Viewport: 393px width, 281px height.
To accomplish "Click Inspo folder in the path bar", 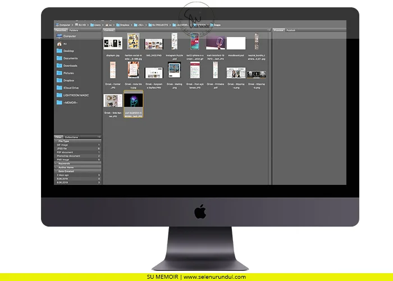I will pos(216,25).
